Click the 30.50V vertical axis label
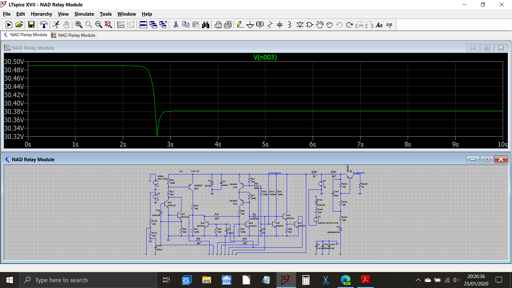Image resolution: width=512 pixels, height=288 pixels. [x=14, y=62]
